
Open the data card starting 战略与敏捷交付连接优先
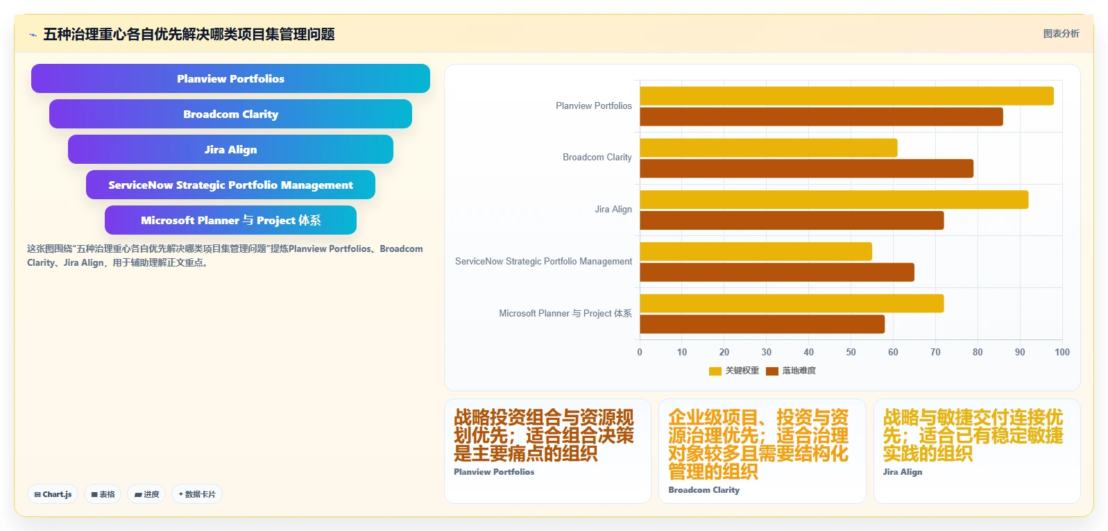[977, 451]
